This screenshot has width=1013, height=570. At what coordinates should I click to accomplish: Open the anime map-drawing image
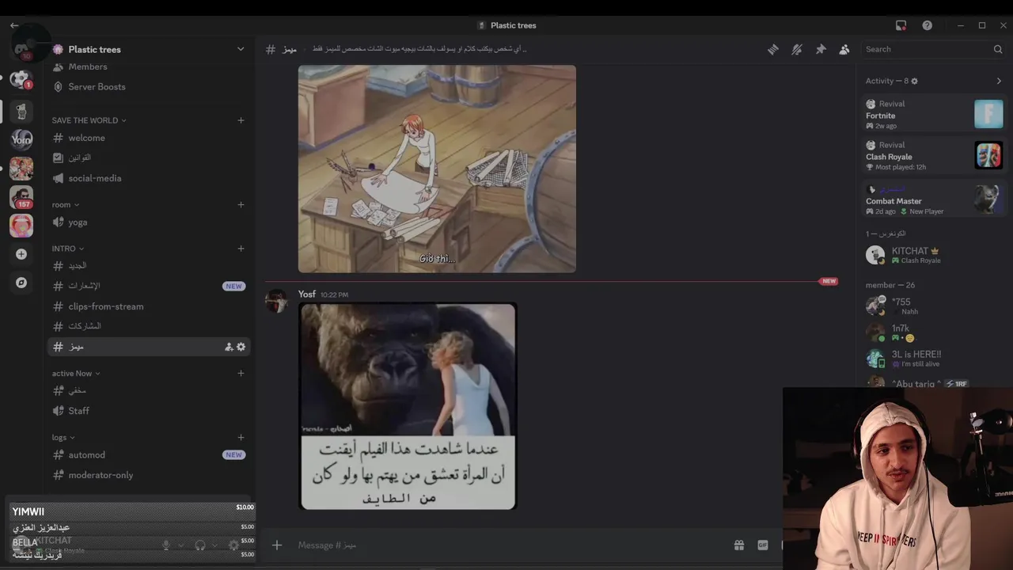coord(437,169)
